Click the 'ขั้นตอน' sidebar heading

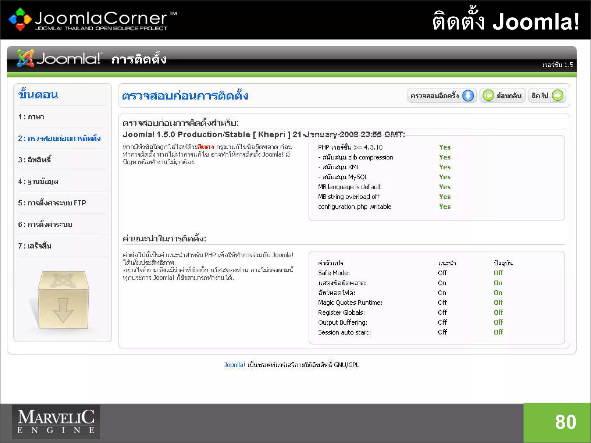click(x=38, y=93)
